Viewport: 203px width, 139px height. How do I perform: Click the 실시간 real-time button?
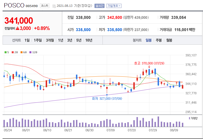tap(99, 6)
